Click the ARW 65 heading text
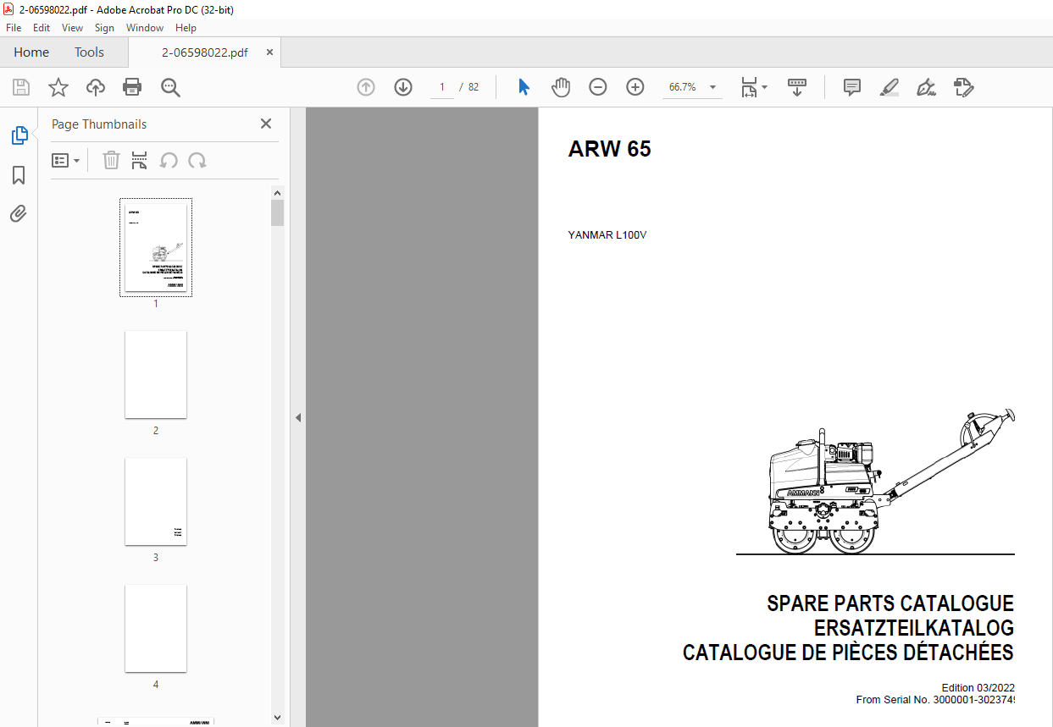Image resolution: width=1053 pixels, height=727 pixels. [x=610, y=150]
